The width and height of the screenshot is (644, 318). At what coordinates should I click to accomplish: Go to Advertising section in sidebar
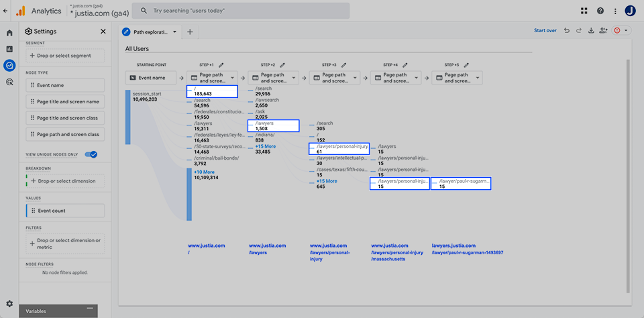pos(9,82)
